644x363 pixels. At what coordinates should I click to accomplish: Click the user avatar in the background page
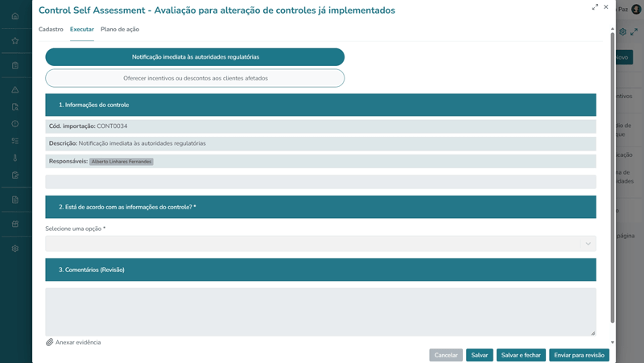pyautogui.click(x=636, y=9)
